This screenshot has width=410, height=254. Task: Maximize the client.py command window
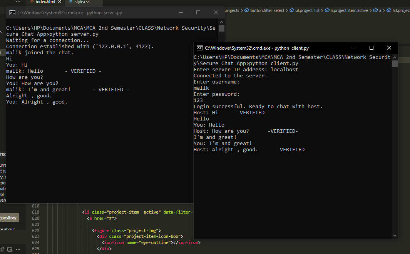click(372, 48)
